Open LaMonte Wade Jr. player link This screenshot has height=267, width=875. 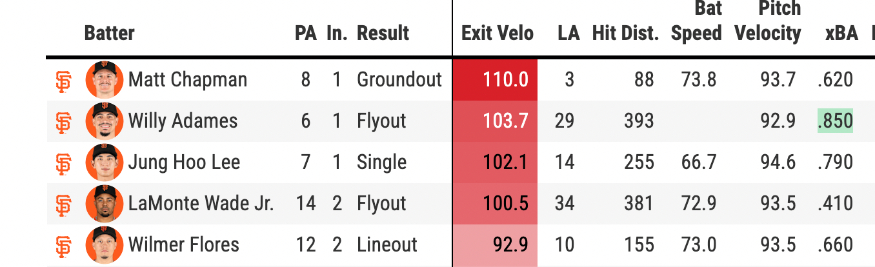pyautogui.click(x=201, y=204)
